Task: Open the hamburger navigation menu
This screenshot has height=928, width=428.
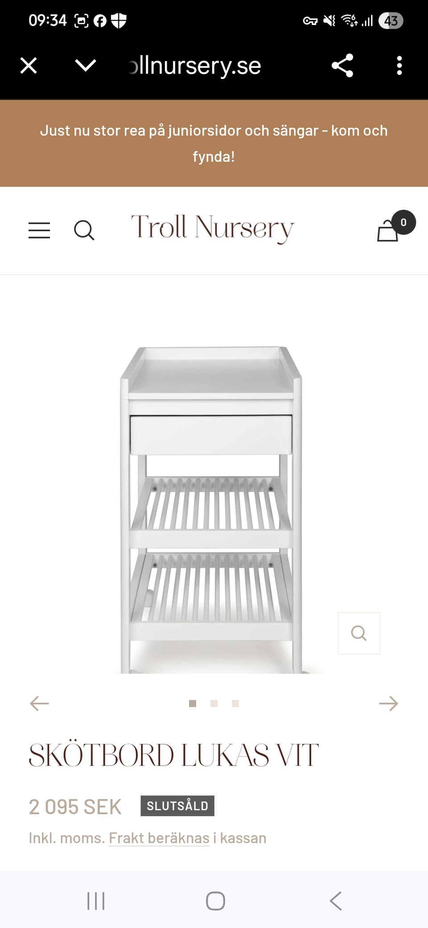Action: (x=39, y=230)
